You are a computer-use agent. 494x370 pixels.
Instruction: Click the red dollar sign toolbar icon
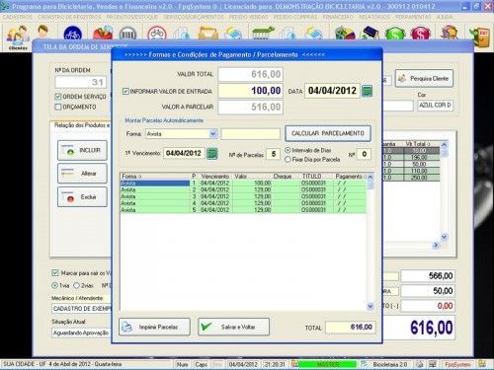420,34
